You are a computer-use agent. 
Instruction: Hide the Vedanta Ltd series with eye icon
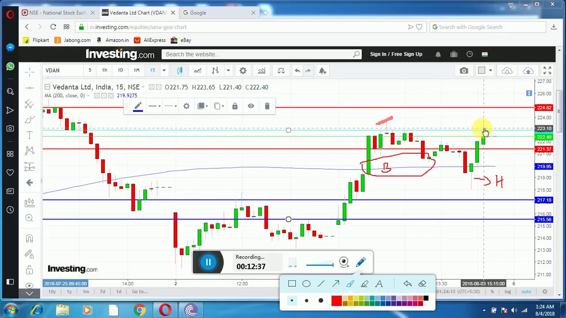(152, 87)
